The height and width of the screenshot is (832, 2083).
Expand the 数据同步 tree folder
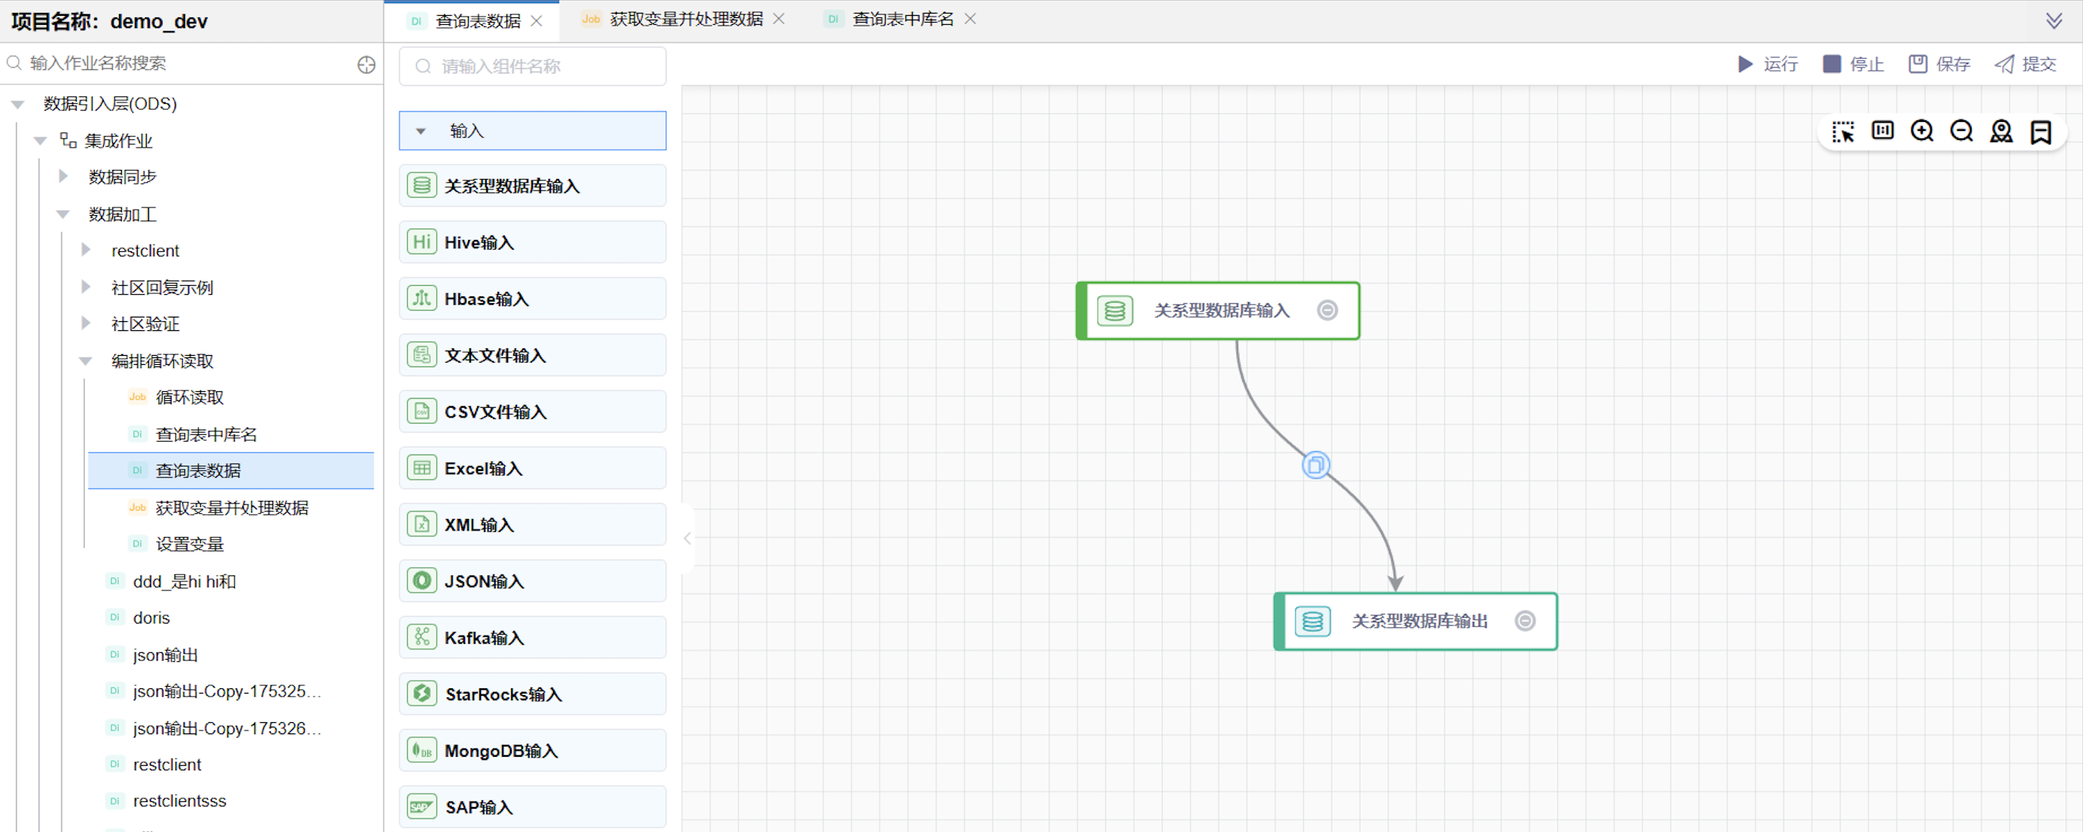[63, 176]
